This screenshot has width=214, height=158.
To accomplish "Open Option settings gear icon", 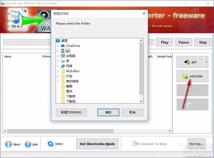I will click(50, 144).
